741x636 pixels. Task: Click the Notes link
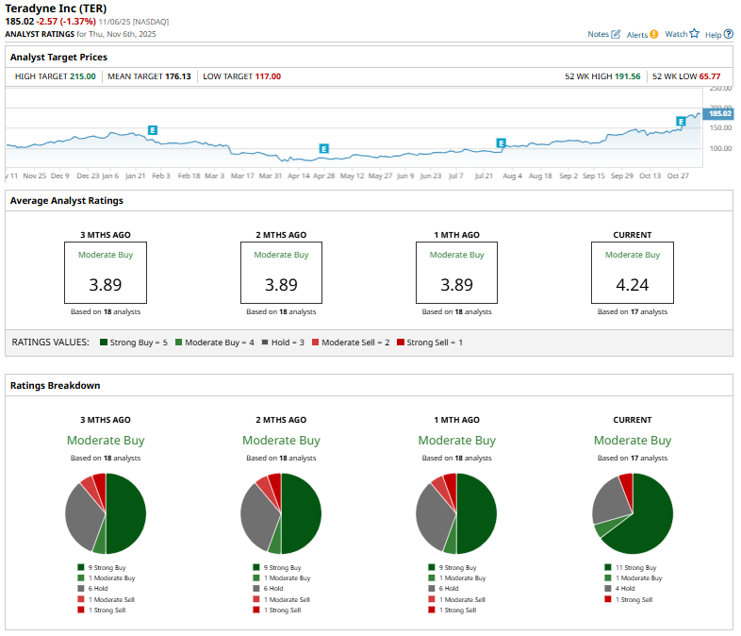[x=598, y=34]
